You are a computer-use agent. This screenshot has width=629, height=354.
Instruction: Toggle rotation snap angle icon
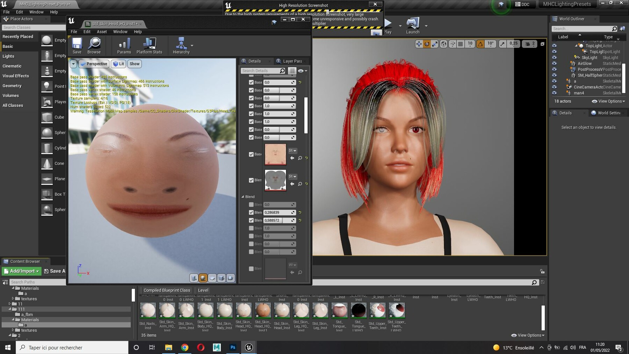click(x=480, y=44)
